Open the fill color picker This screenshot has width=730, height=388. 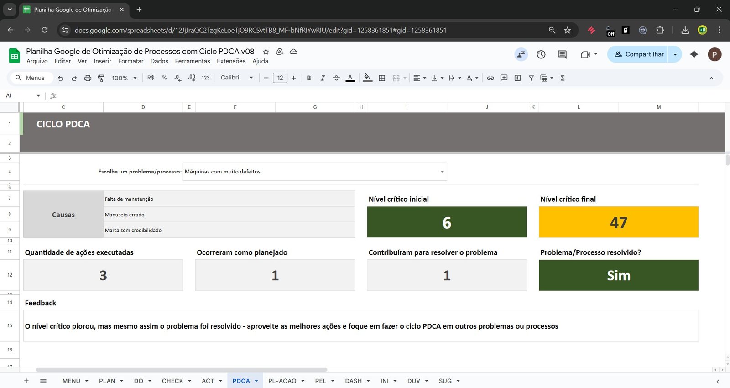[367, 78]
